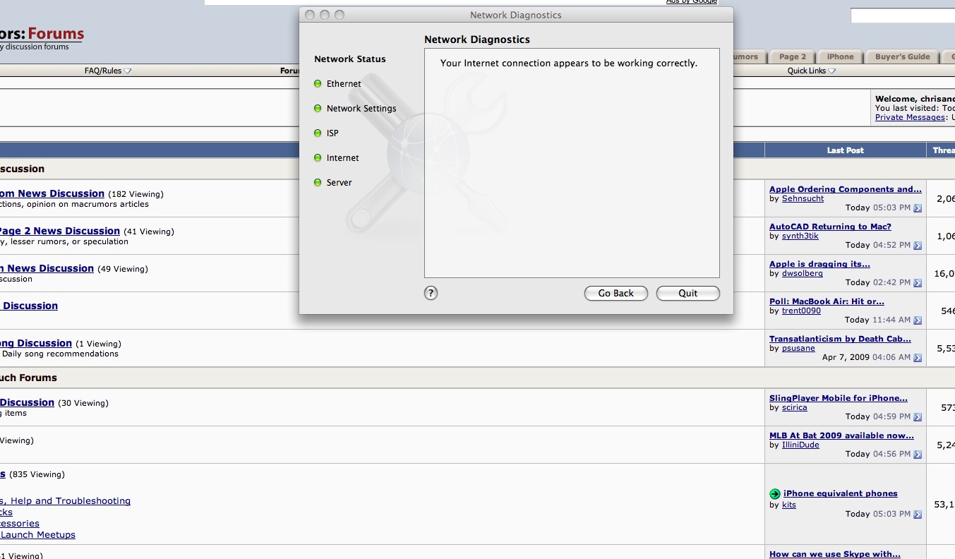955x559 pixels.
Task: Click the green Internet status light
Action: click(318, 158)
